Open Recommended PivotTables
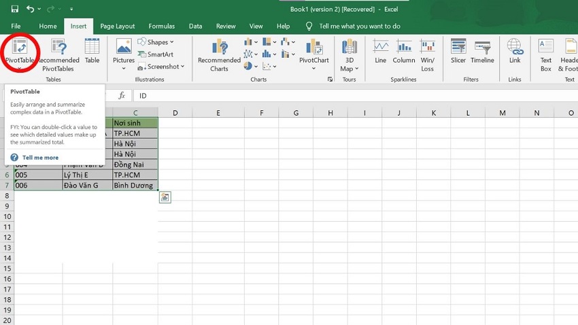The image size is (578, 325). point(58,54)
